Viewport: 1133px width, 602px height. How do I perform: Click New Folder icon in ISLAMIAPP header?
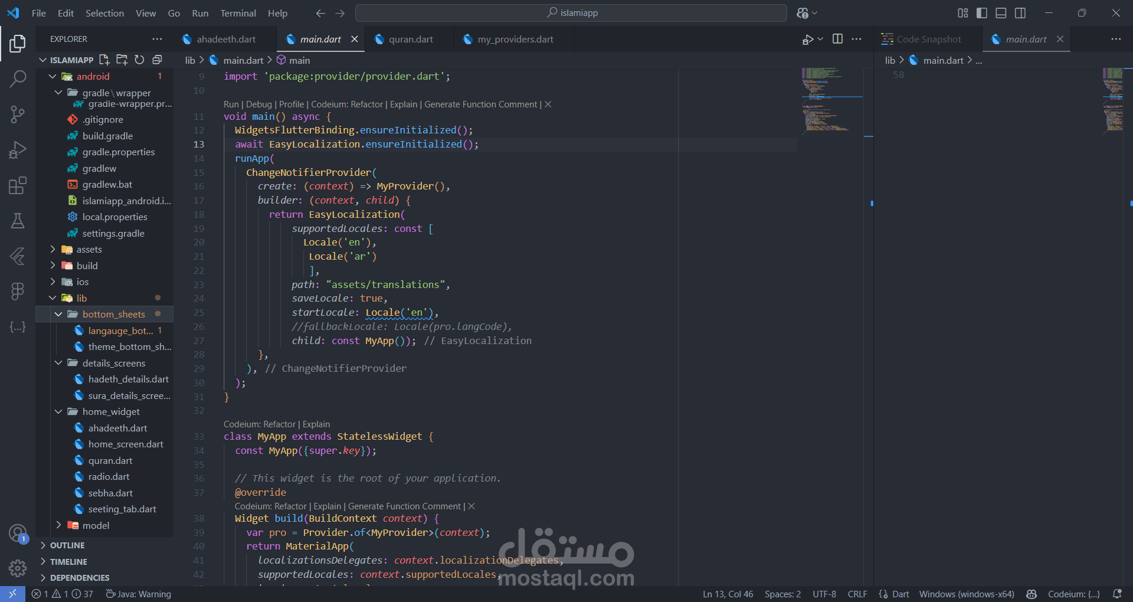tap(122, 60)
